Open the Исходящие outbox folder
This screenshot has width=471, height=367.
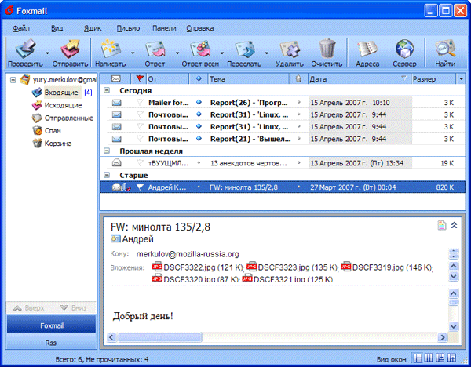63,105
